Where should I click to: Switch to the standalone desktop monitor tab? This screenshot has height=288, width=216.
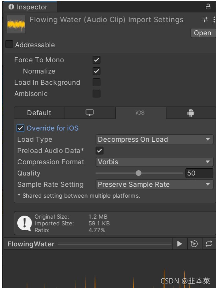pos(90,113)
